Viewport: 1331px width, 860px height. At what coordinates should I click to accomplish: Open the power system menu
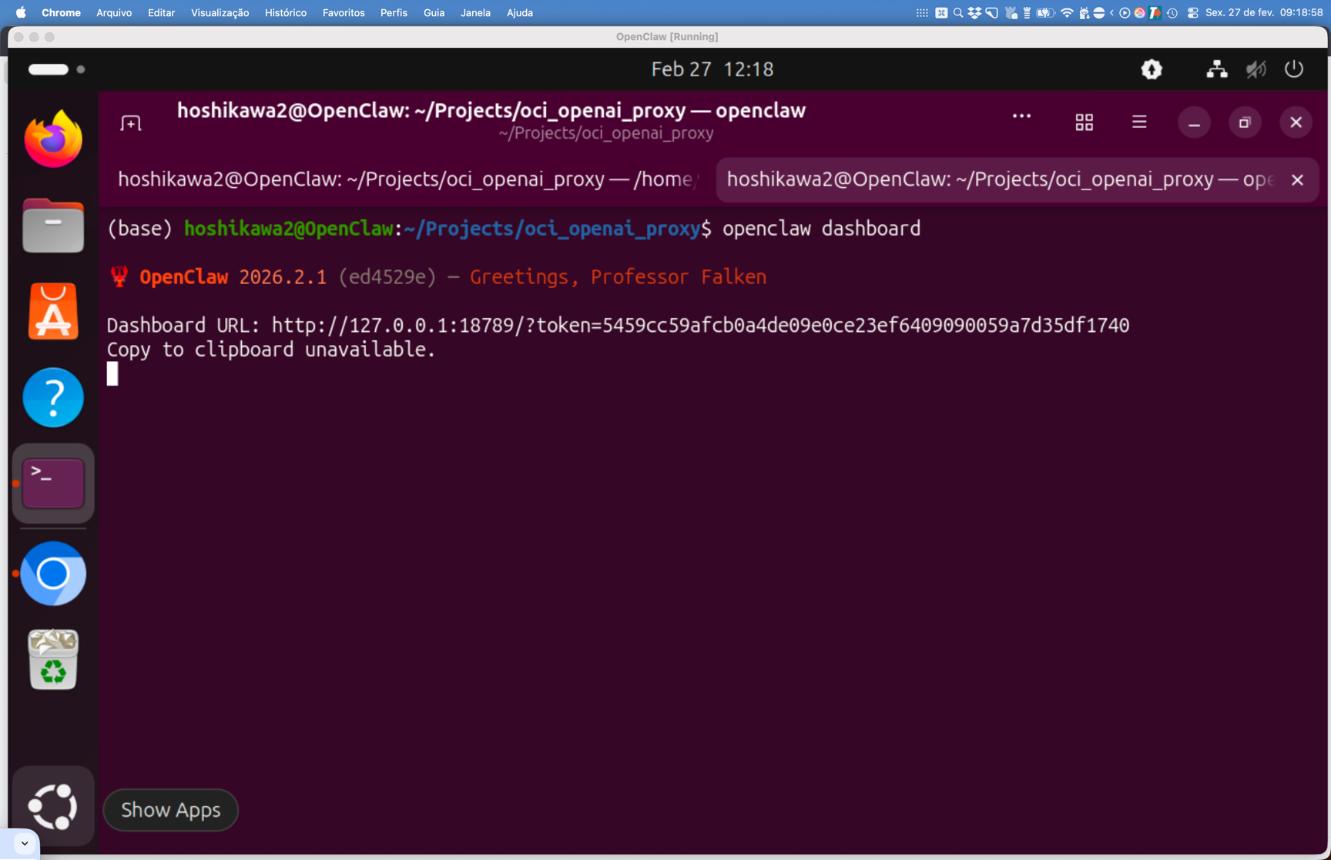[x=1294, y=69]
